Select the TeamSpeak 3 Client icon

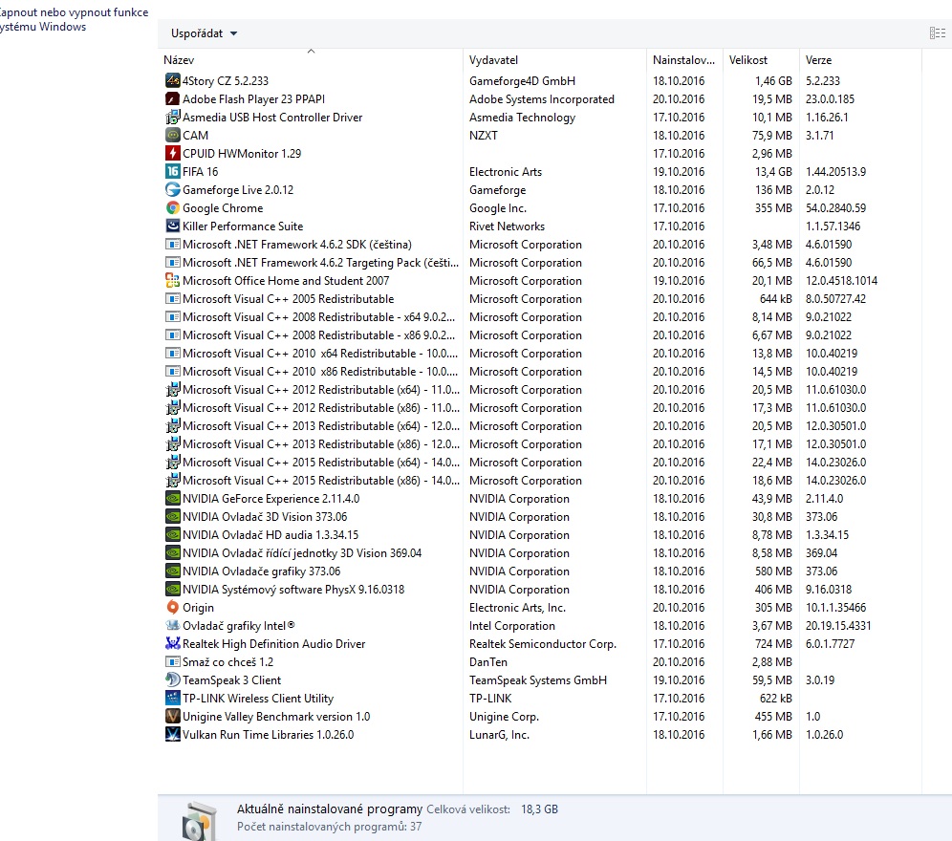coord(172,680)
